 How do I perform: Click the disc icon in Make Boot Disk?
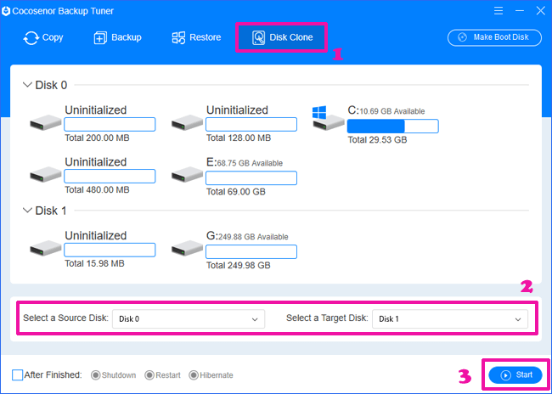coord(462,37)
